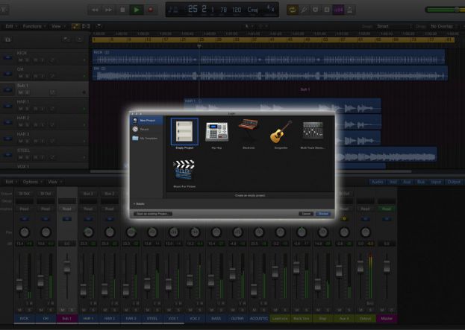Viewport: 465px width, 330px height.
Task: Click the add track plus icon
Action: pyautogui.click(x=8, y=39)
